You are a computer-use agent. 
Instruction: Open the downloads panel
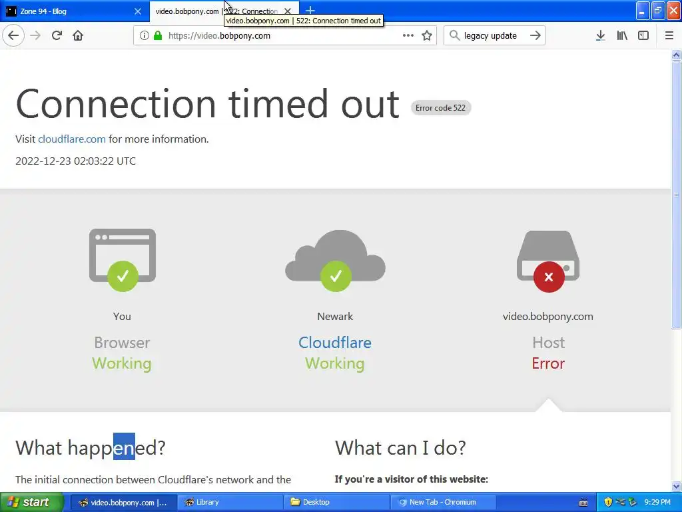tap(601, 36)
